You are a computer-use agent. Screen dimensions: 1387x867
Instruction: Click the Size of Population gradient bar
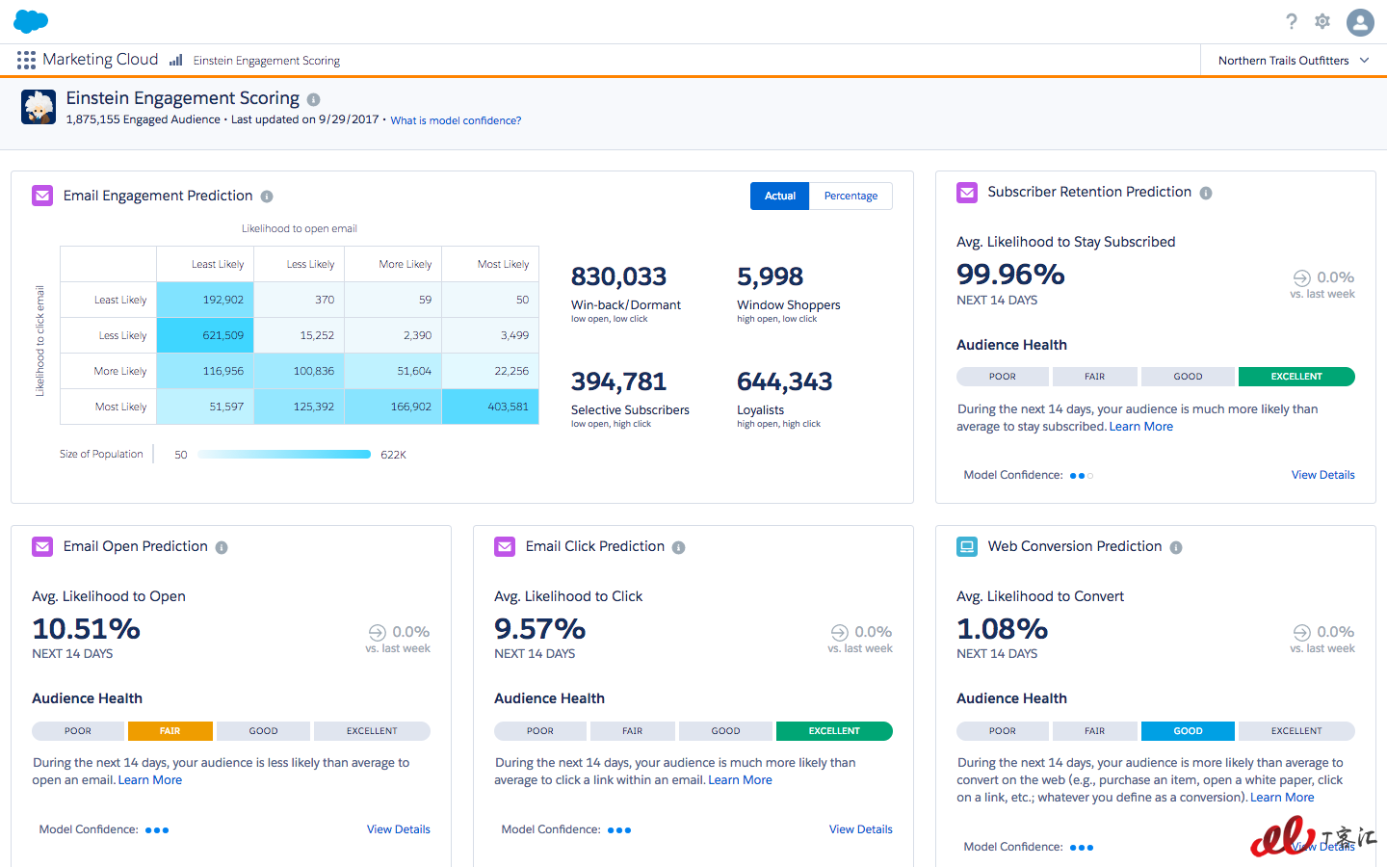coord(284,455)
